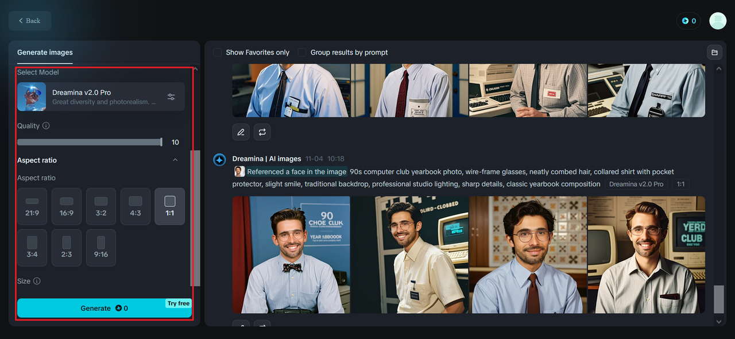This screenshot has height=339, width=735.
Task: Click the 1:1 tag beside the prompt
Action: click(680, 184)
